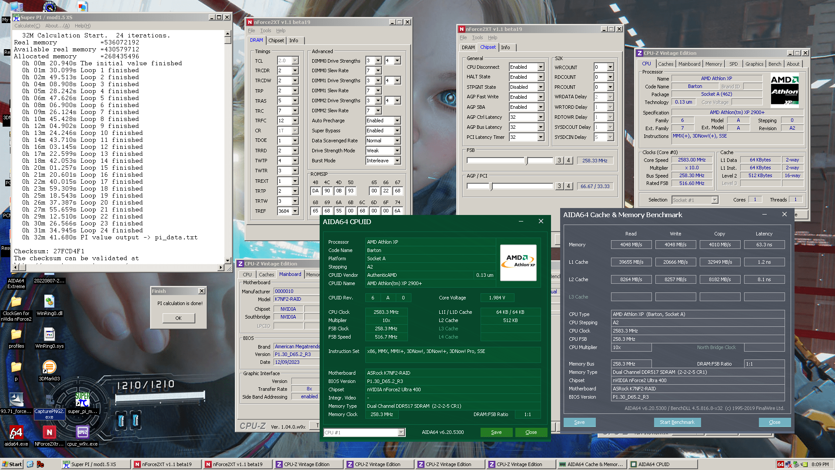The height and width of the screenshot is (470, 835).
Task: Click Save in AIDA64 Cache & Memory Benchmark
Action: [x=579, y=422]
